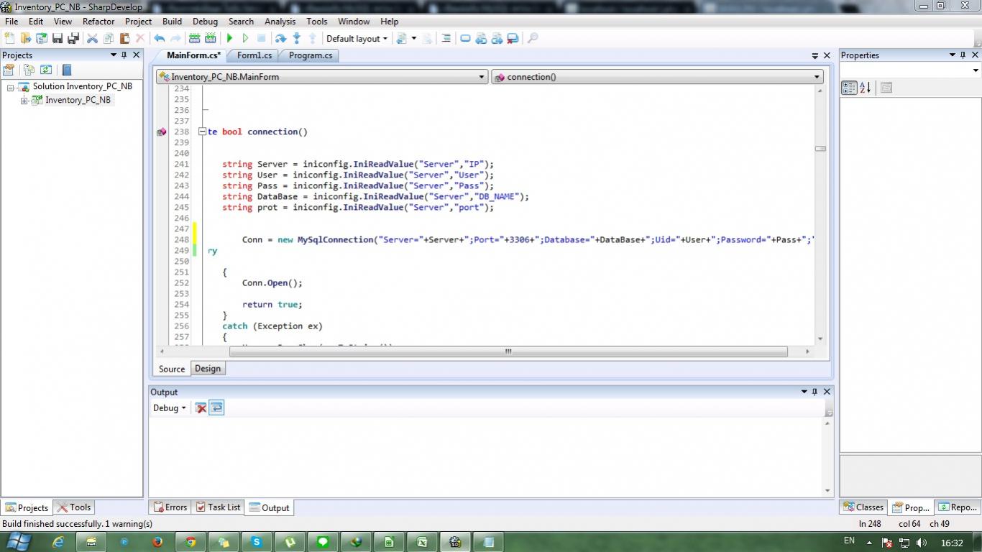Viewport: 982px width, 552px height.
Task: Click the Cut scissors toolbar icon
Action: (92, 38)
